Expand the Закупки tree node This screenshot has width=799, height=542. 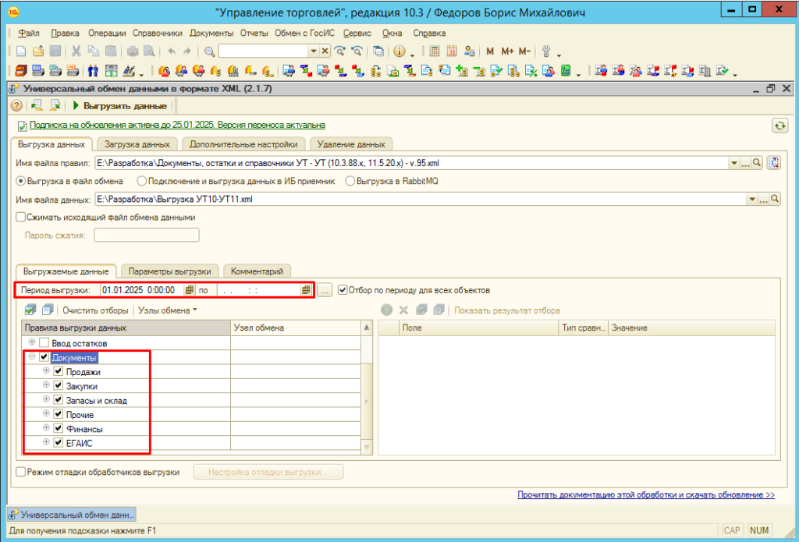(x=46, y=384)
